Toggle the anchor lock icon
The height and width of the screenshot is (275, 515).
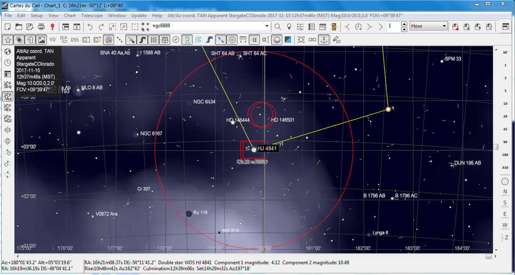pyautogui.click(x=324, y=40)
